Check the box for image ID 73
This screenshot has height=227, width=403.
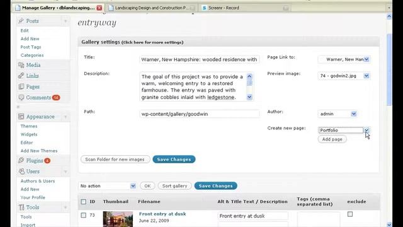(x=83, y=215)
